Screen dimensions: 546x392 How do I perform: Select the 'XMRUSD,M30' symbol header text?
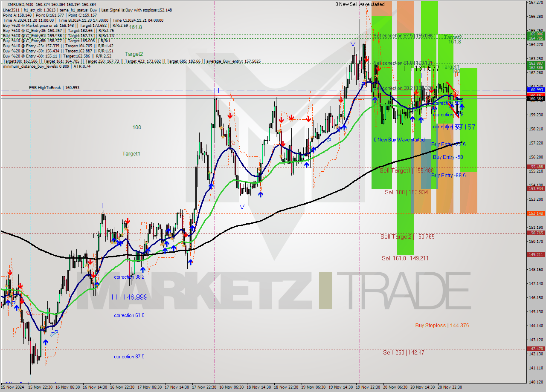pos(20,4)
